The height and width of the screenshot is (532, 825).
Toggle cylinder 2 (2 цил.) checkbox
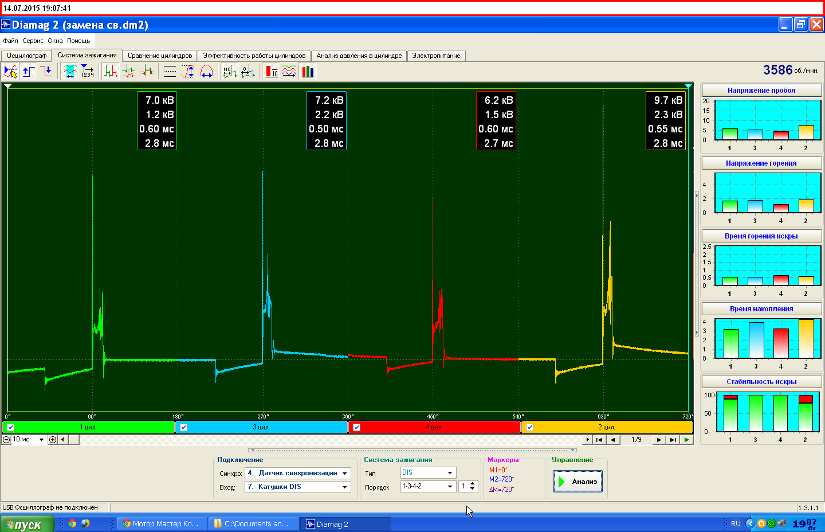coord(529,427)
